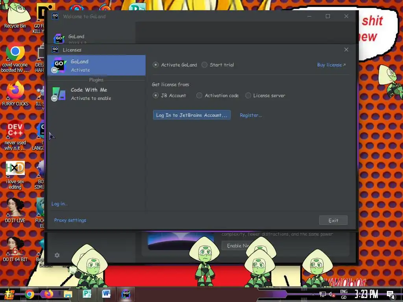Click Log In to JetBrains Account button
The width and height of the screenshot is (403, 302).
[x=192, y=115]
